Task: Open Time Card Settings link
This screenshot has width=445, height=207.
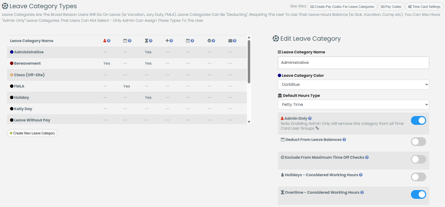Action: (x=424, y=7)
